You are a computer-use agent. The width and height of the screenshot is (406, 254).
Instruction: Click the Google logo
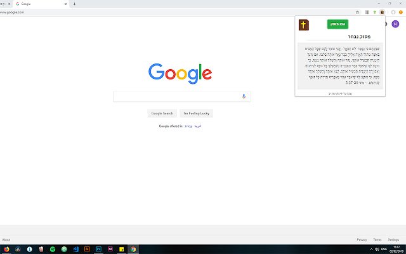(180, 74)
